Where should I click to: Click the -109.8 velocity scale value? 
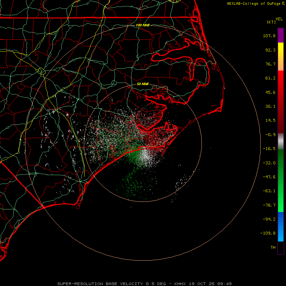coord(268,233)
